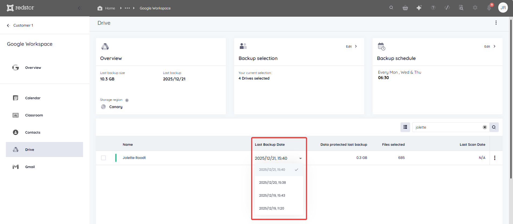Viewport: 513px width, 224px height.
Task: Sort by Last Scan Date header
Action: pos(472,145)
